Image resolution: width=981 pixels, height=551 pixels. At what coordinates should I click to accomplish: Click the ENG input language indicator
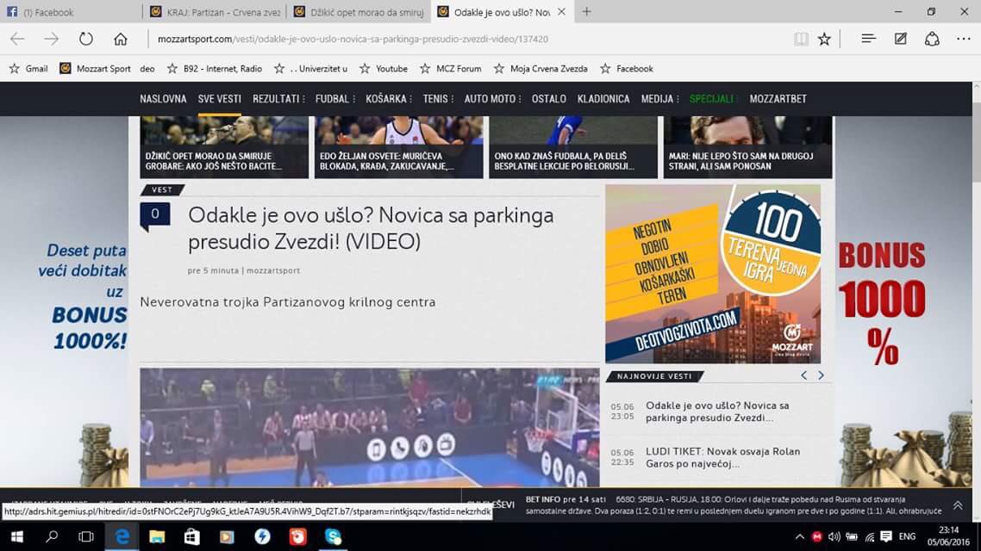point(907,536)
